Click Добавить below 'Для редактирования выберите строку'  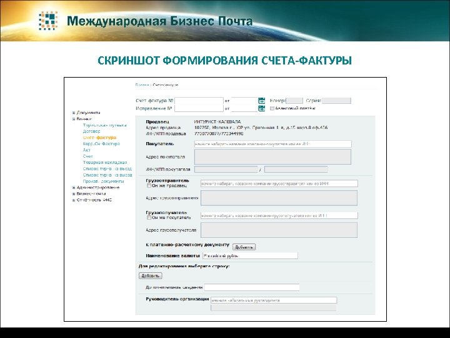(x=151, y=276)
